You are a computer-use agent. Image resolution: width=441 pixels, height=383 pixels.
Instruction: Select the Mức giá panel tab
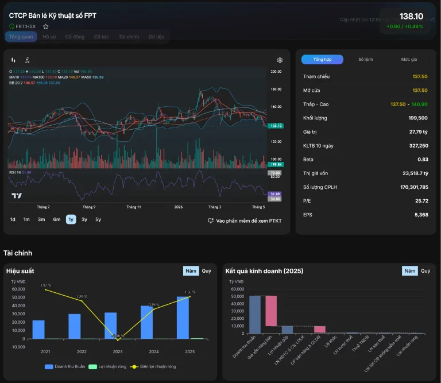[409, 59]
